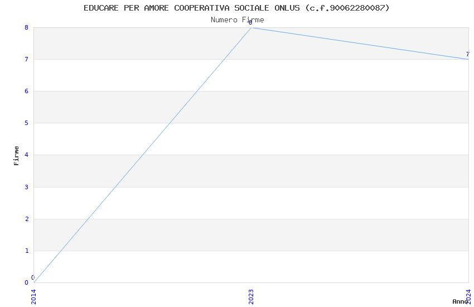Click the x-axis label 2024
This screenshot has width=474, height=307.
(x=468, y=297)
